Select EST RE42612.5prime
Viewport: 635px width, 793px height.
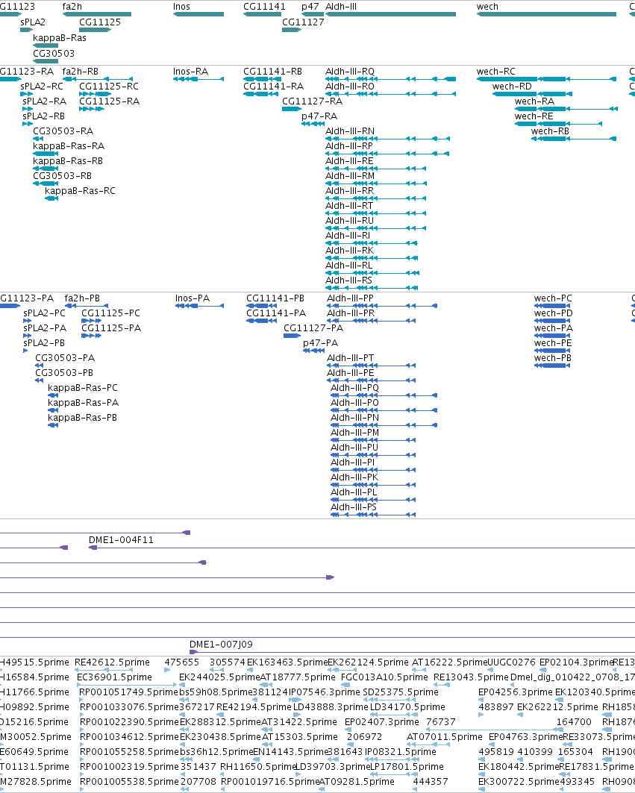pos(112,662)
